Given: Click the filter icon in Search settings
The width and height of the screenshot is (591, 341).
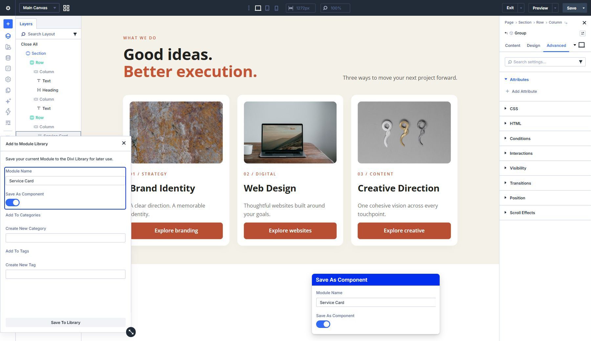Looking at the screenshot, I should (580, 62).
